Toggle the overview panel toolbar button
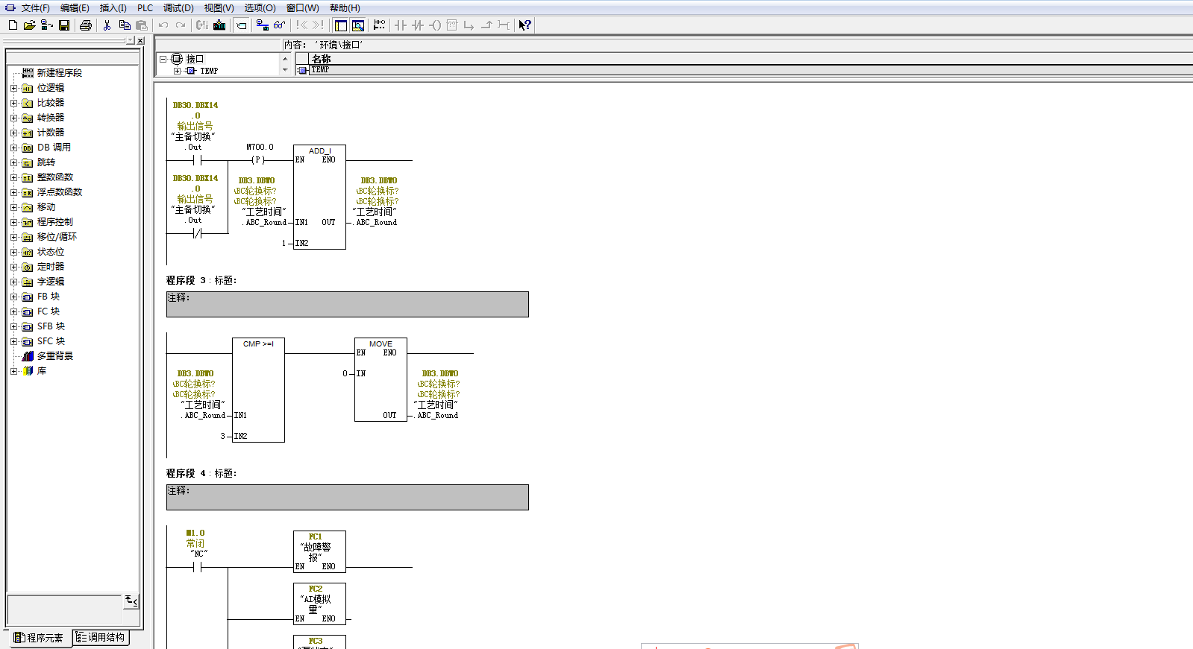 click(341, 25)
